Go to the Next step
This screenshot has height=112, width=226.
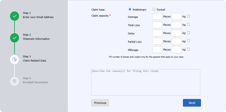(x=192, y=103)
